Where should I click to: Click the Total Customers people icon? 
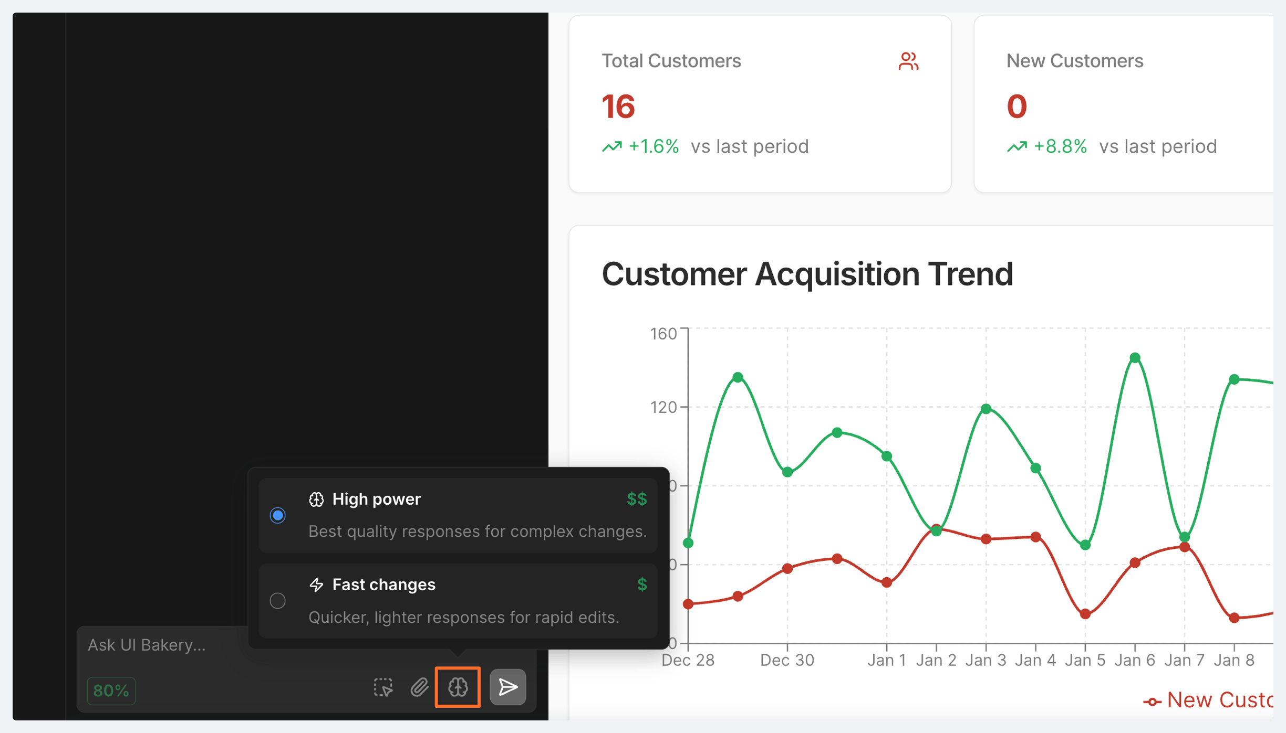[908, 61]
